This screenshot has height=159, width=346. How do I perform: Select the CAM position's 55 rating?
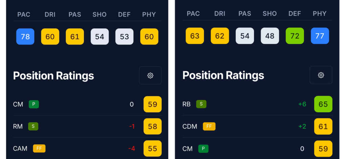point(152,149)
